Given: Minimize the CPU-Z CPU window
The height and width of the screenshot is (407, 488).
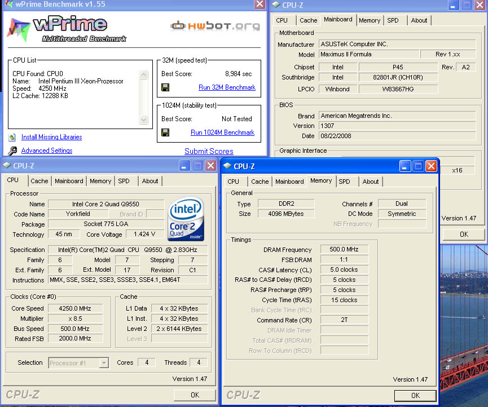Looking at the screenshot, I should point(184,166).
